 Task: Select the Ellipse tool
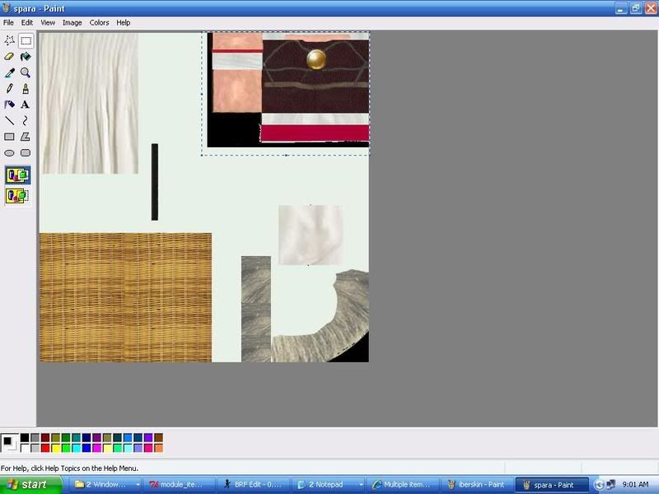tap(10, 152)
